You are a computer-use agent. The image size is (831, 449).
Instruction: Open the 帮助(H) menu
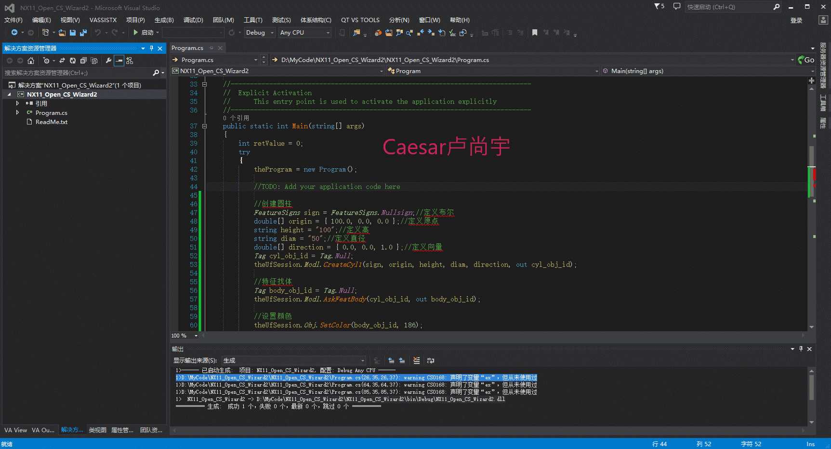[x=460, y=20]
